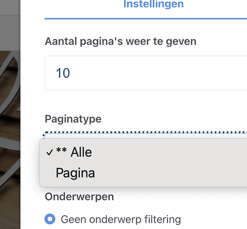Click the dotted focus outline under Paginatype

tap(146, 132)
